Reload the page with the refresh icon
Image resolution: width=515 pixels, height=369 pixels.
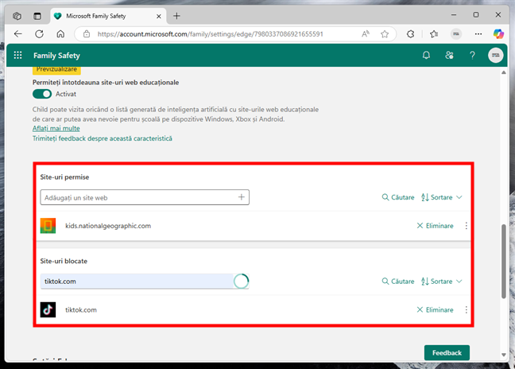(40, 34)
